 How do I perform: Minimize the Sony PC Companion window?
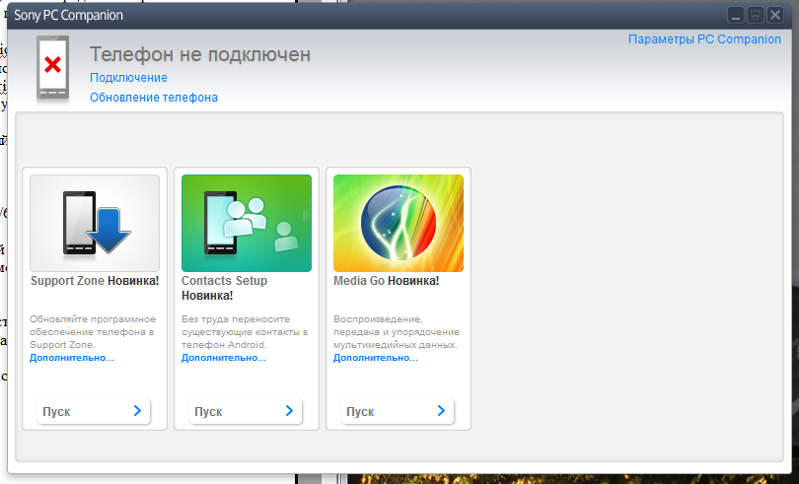click(735, 16)
